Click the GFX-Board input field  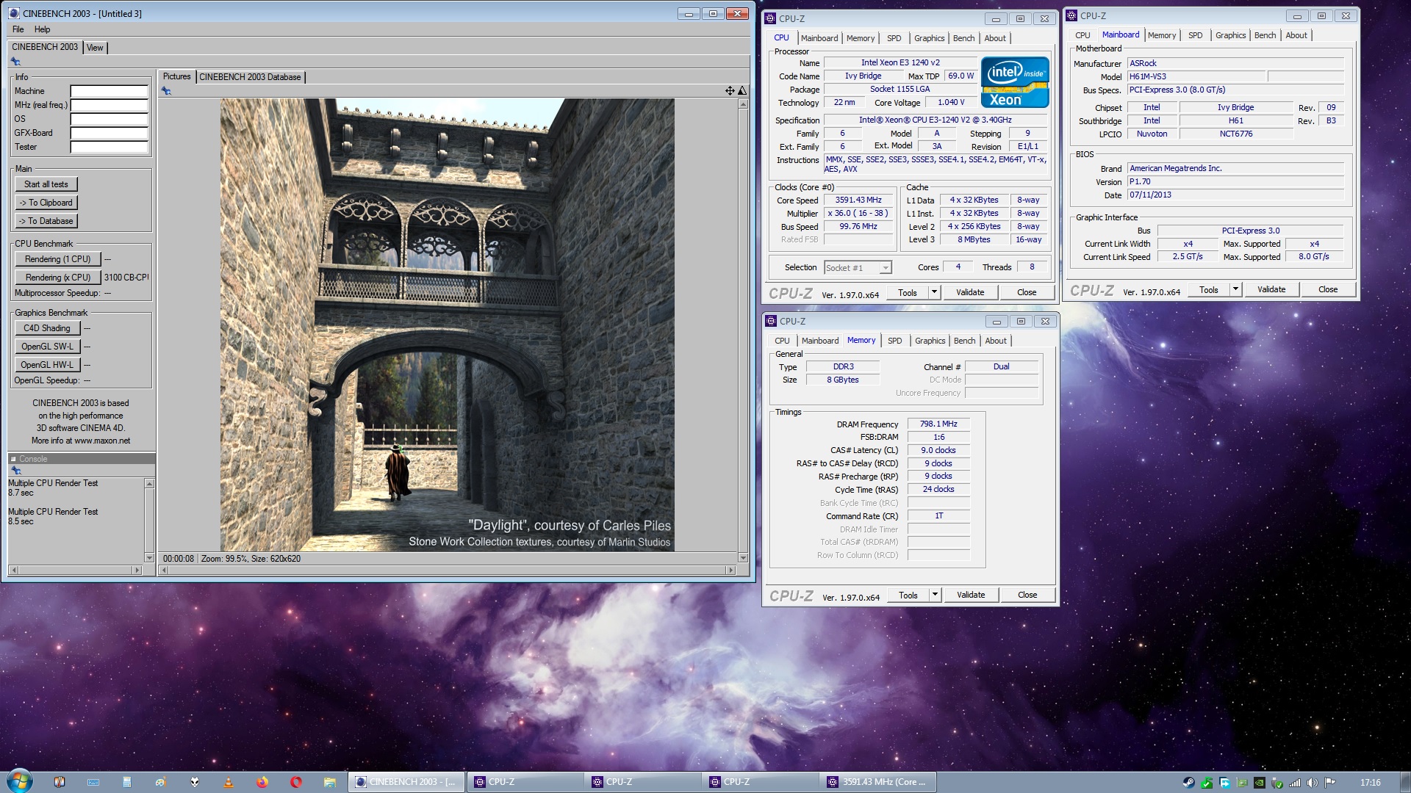click(x=109, y=133)
